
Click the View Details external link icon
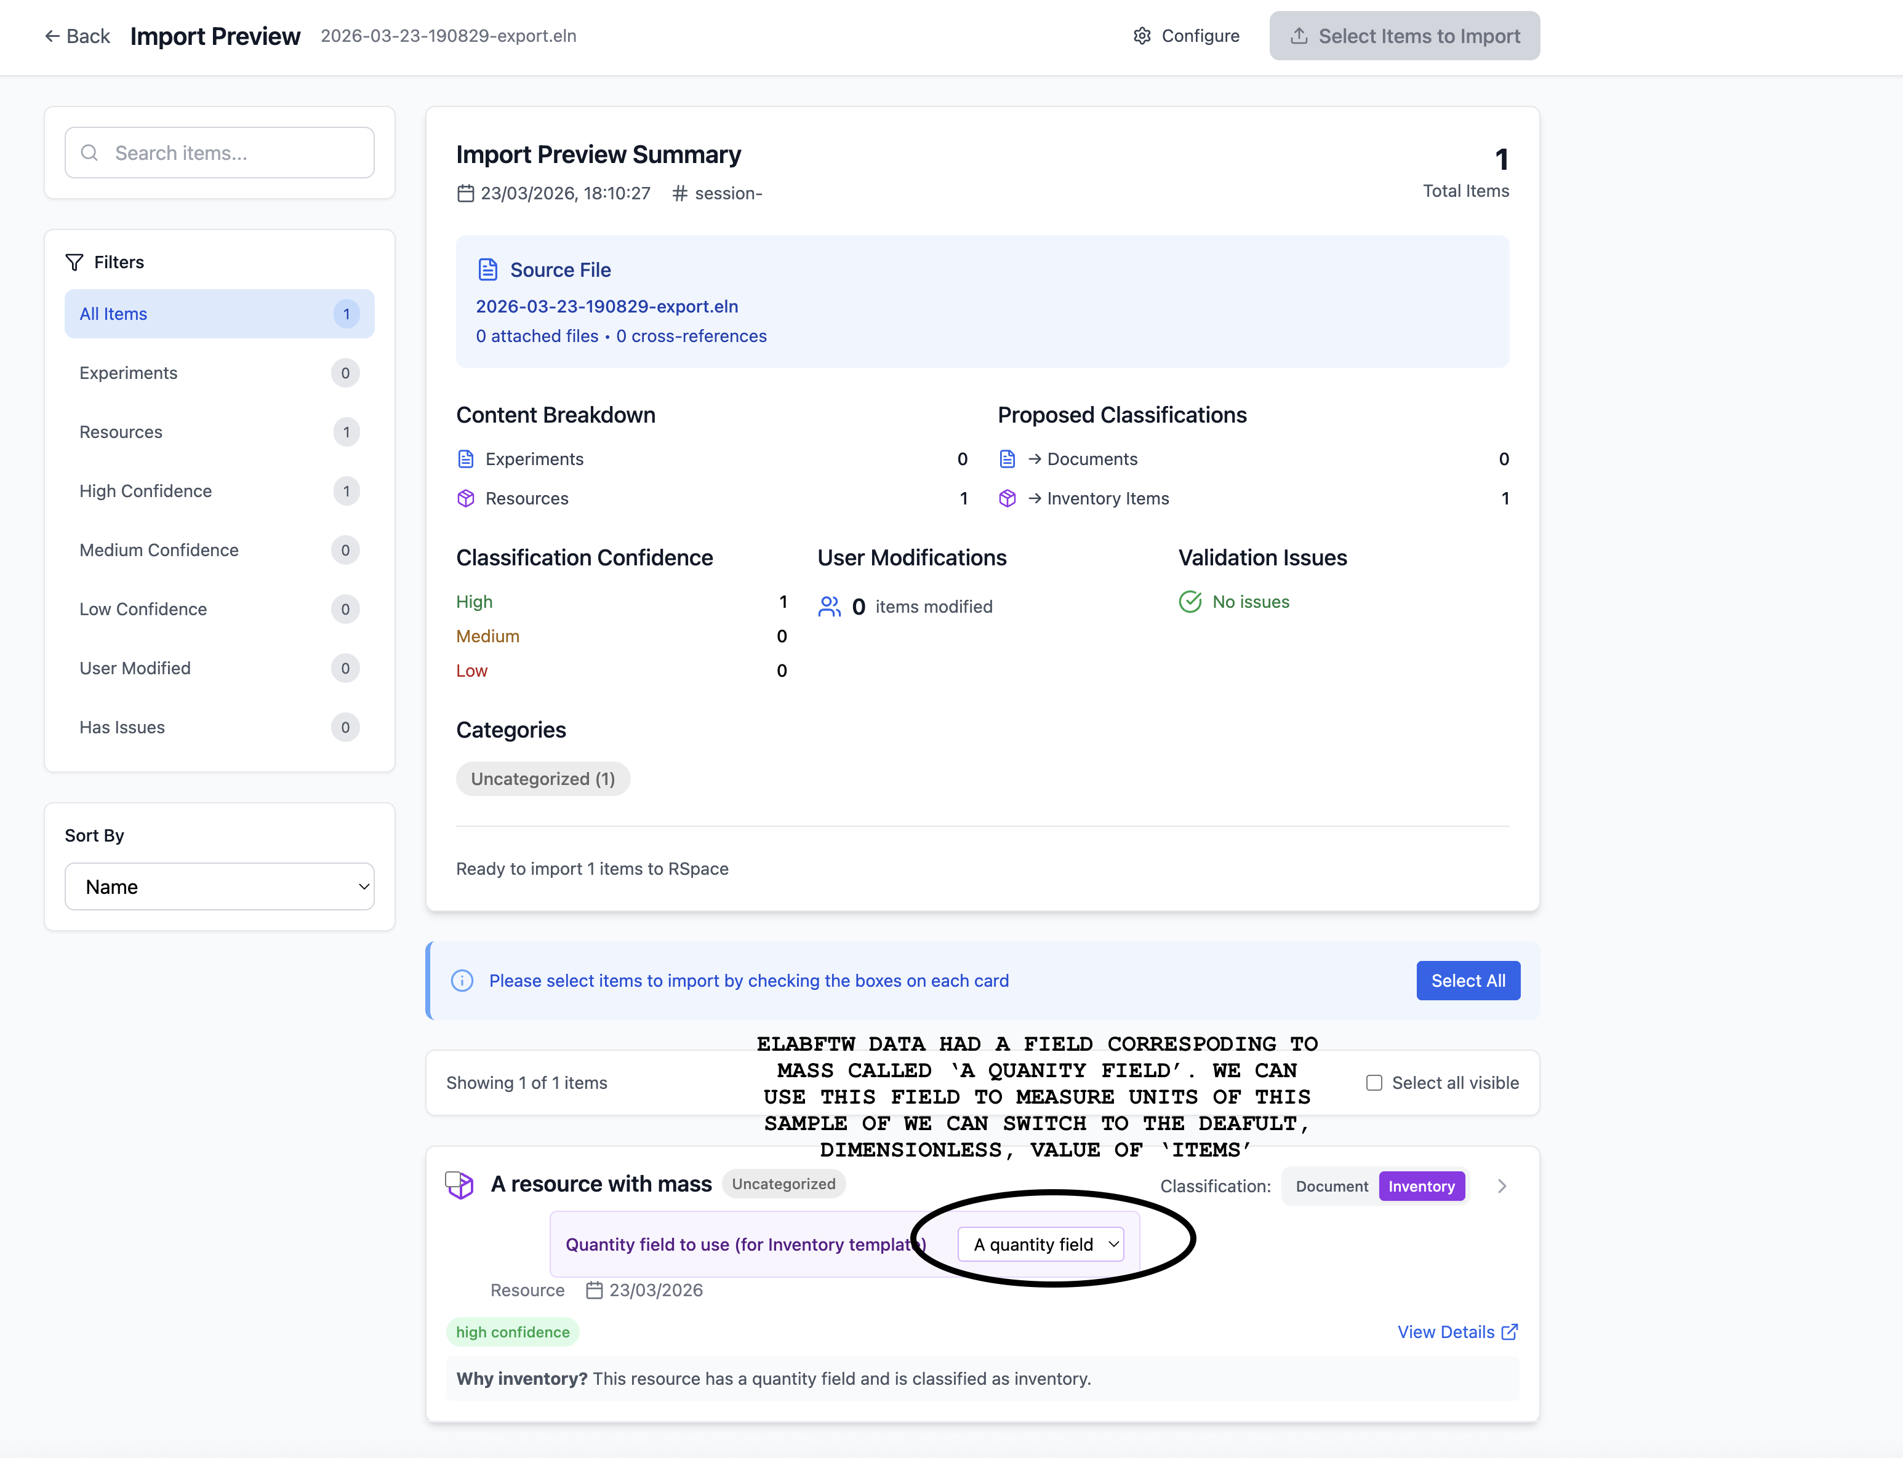pyautogui.click(x=1510, y=1332)
